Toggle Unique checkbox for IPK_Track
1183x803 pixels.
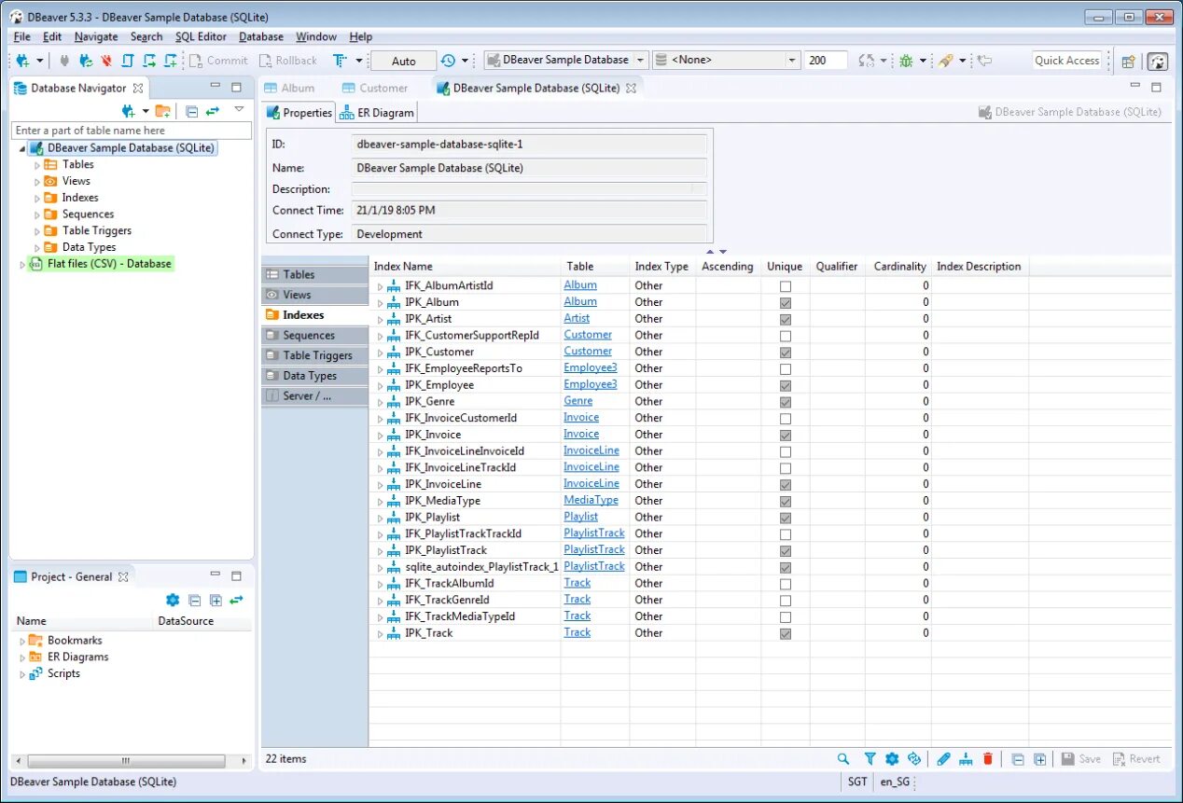[x=786, y=634]
